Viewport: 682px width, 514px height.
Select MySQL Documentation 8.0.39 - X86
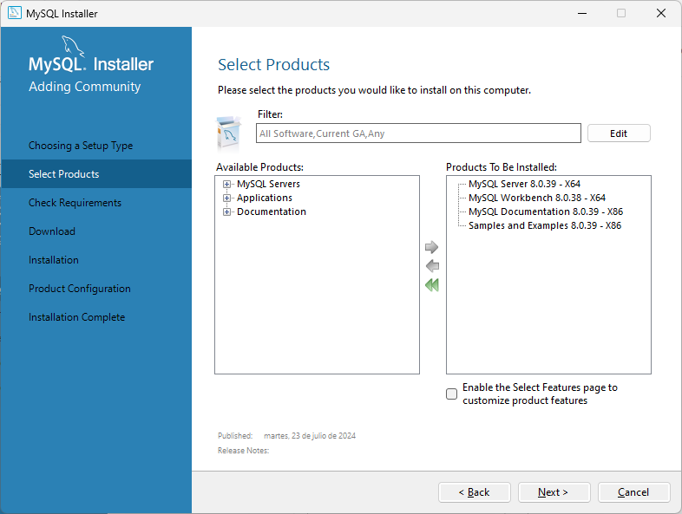coord(546,211)
